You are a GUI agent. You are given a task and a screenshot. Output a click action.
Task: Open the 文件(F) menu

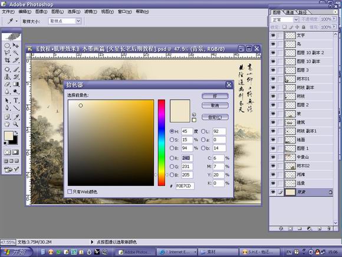tap(8, 12)
